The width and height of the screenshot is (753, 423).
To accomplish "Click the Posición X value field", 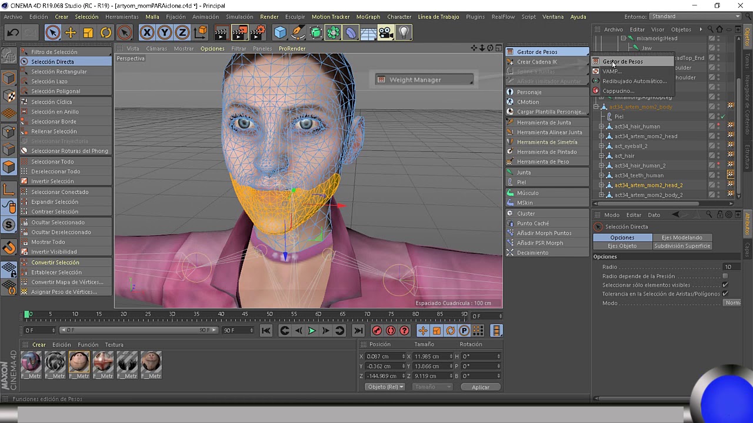I will (385, 356).
